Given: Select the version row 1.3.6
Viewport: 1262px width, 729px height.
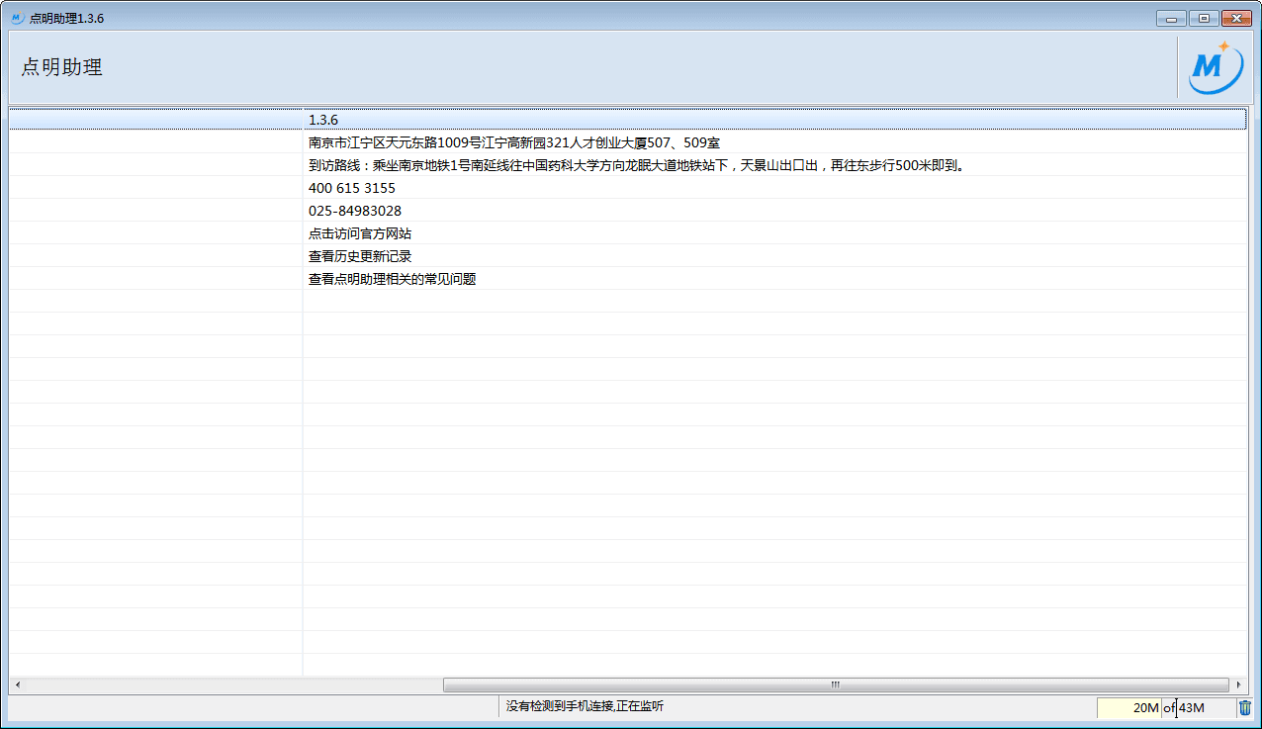Looking at the screenshot, I should click(628, 119).
